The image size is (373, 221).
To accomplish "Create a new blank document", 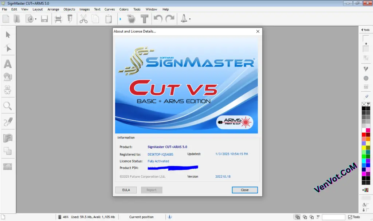I will pos(6,19).
